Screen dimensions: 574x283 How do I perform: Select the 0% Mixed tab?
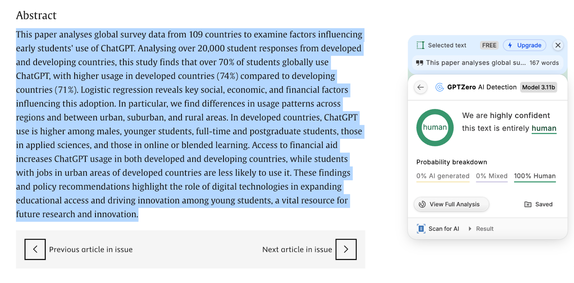pos(491,176)
